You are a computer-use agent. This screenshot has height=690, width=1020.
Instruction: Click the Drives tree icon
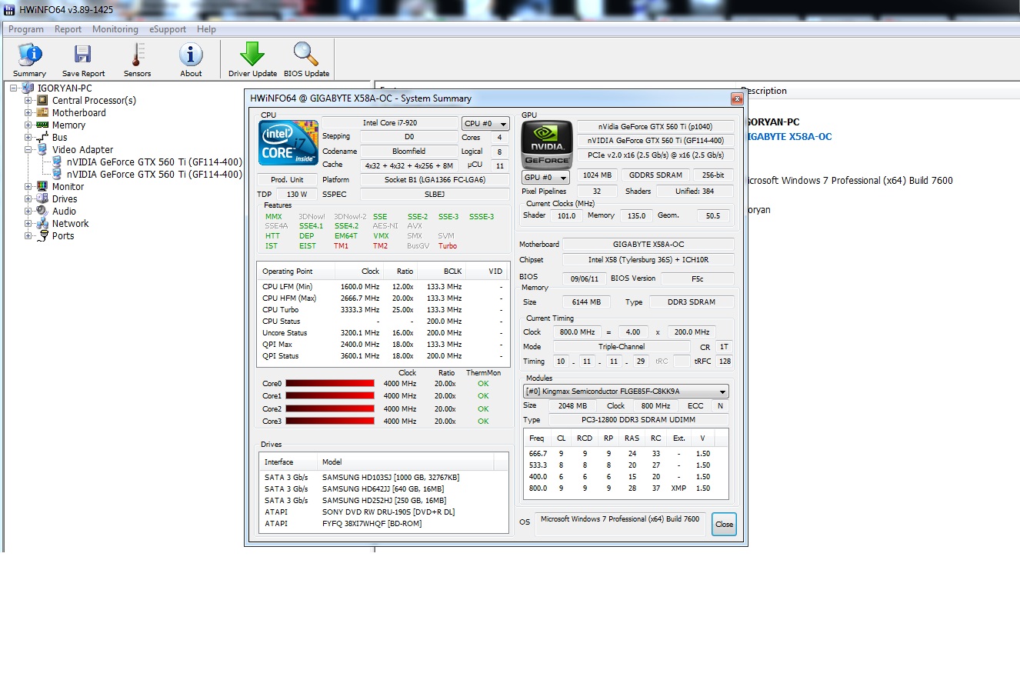pyautogui.click(x=42, y=198)
